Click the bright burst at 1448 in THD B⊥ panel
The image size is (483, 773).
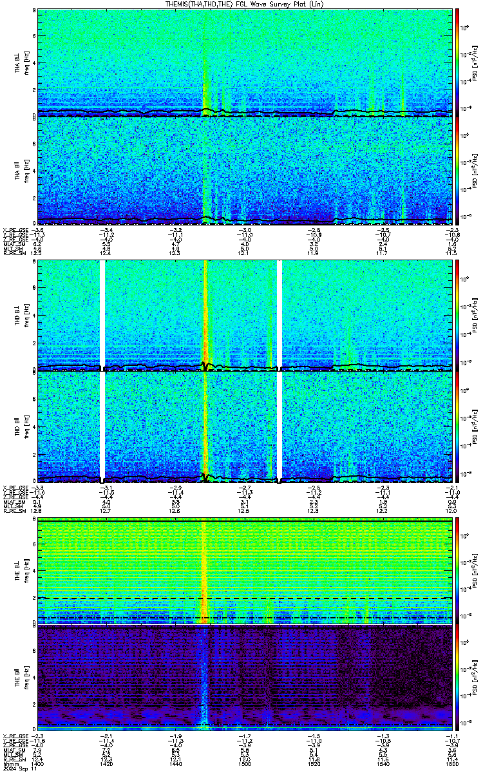(205, 315)
